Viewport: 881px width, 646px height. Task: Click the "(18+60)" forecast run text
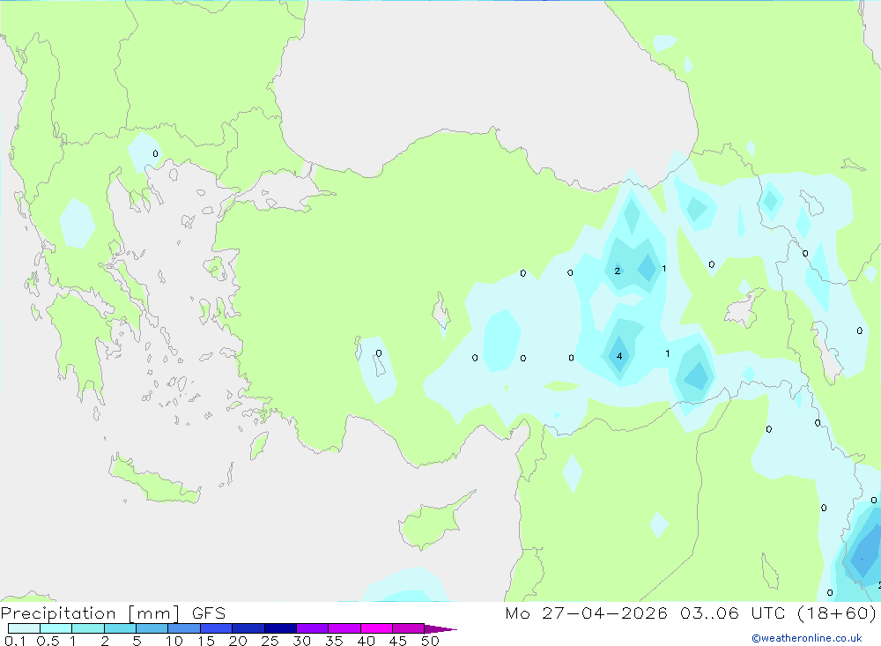pyautogui.click(x=837, y=613)
